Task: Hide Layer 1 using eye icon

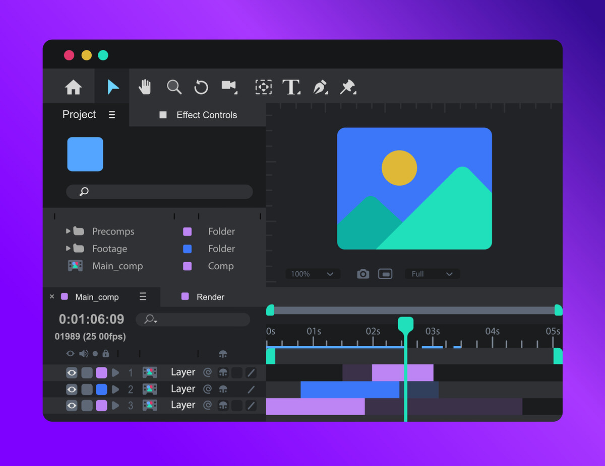Action: click(72, 373)
